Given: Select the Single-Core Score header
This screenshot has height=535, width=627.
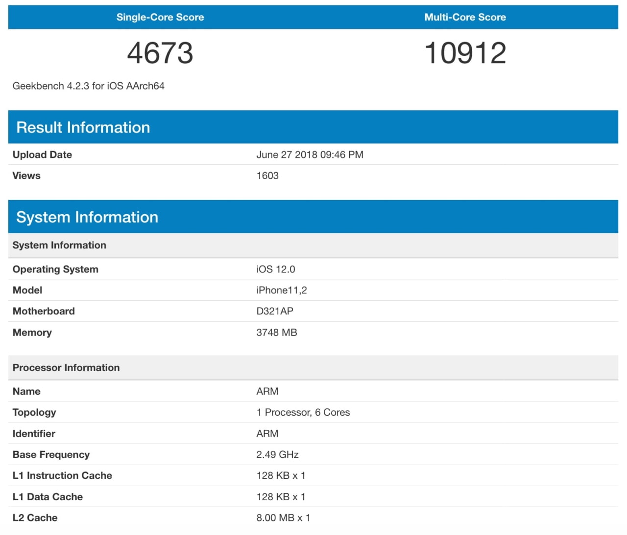Looking at the screenshot, I should [x=160, y=17].
